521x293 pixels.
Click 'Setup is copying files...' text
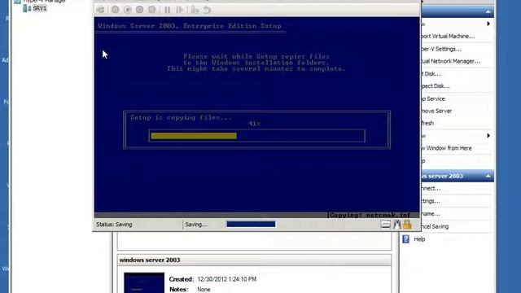[x=181, y=117]
